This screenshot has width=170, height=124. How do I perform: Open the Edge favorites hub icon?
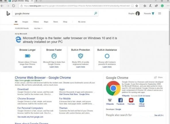pyautogui.click(x=145, y=6)
